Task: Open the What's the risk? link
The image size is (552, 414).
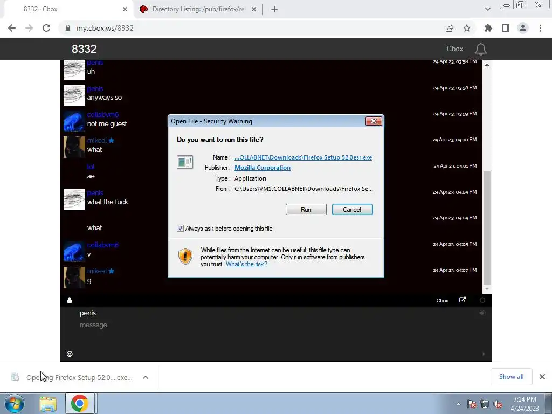Action: (x=246, y=264)
